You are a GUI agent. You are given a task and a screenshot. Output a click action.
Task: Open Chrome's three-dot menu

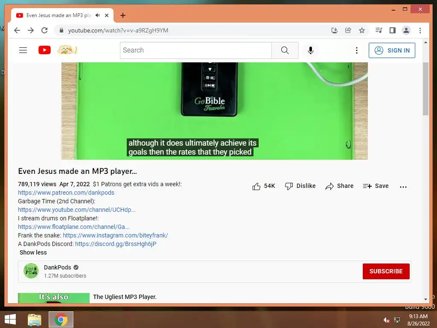click(420, 30)
